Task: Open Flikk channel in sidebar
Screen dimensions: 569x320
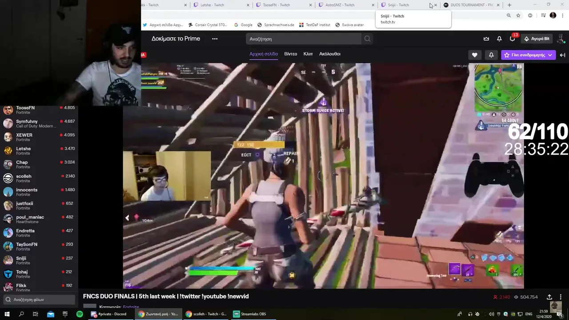Action: (x=39, y=288)
